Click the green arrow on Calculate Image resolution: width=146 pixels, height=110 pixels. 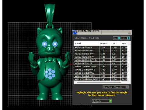point(110,101)
